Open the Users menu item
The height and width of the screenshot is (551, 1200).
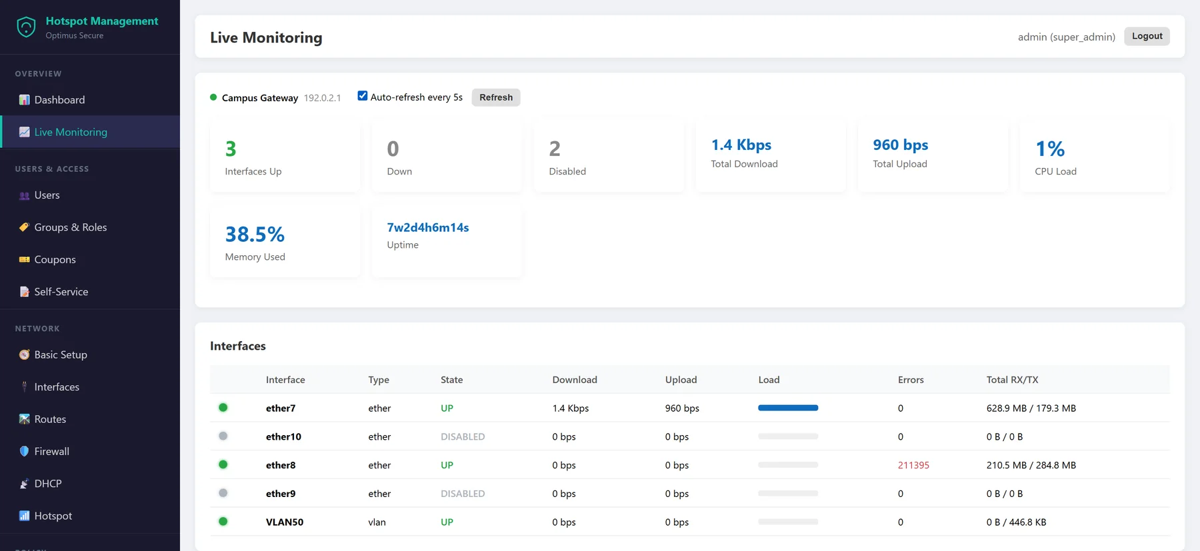(x=90, y=195)
